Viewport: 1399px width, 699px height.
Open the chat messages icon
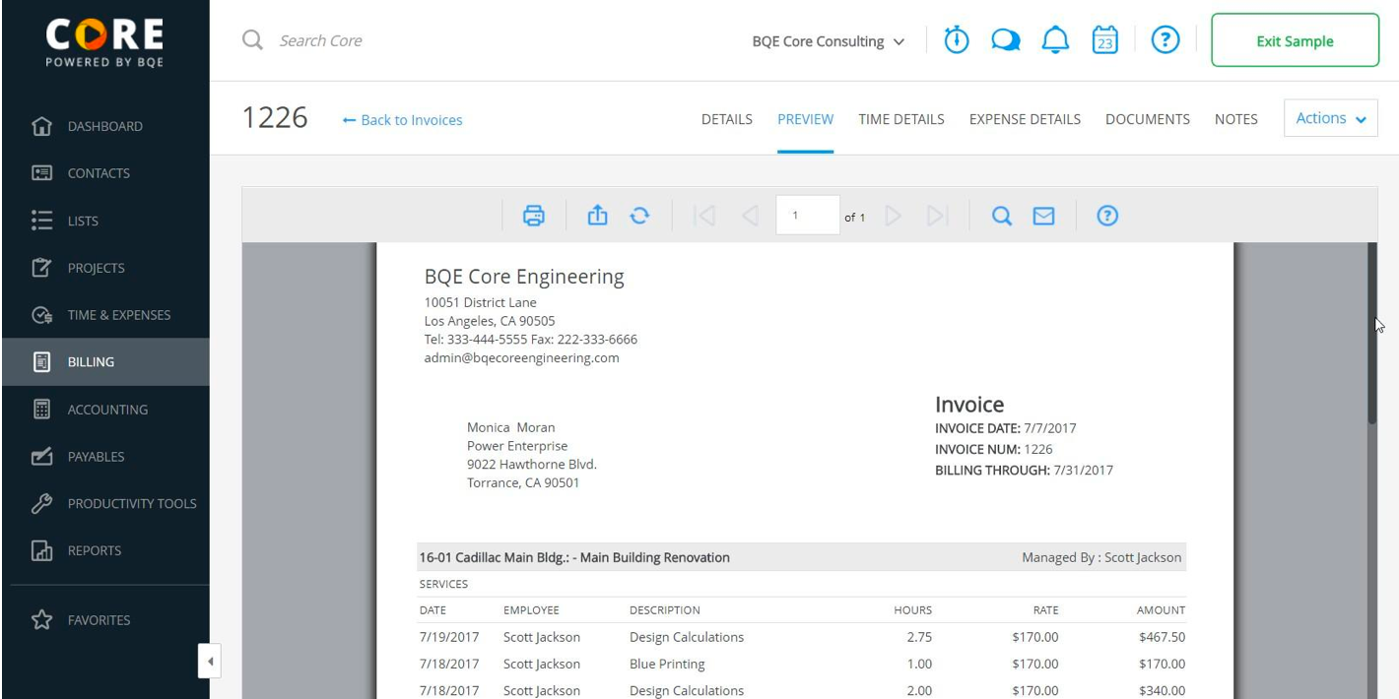pyautogui.click(x=1005, y=40)
